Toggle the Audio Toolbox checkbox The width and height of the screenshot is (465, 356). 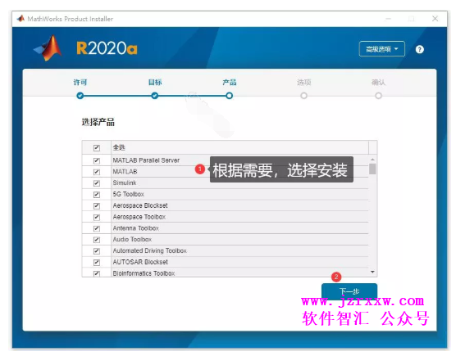coord(97,240)
